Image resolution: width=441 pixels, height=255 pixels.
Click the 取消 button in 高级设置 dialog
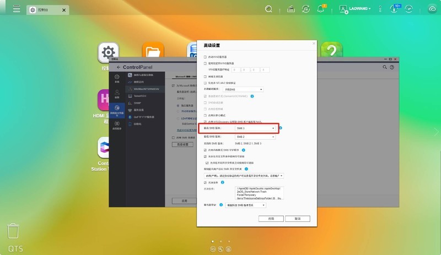click(298, 219)
